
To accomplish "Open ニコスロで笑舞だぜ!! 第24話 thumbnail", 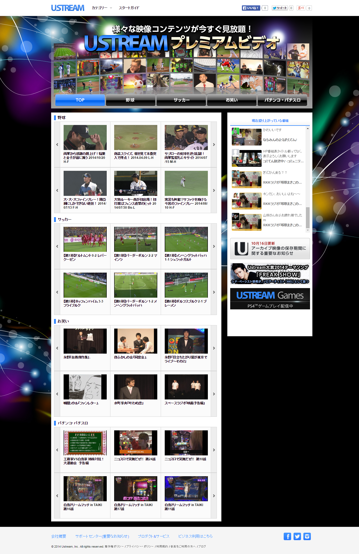I will 136,443.
